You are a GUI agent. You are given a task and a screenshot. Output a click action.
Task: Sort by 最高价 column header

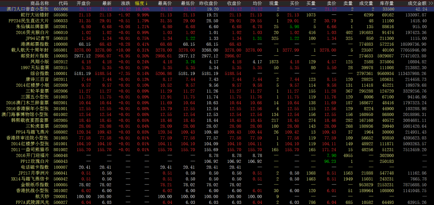(165, 3)
